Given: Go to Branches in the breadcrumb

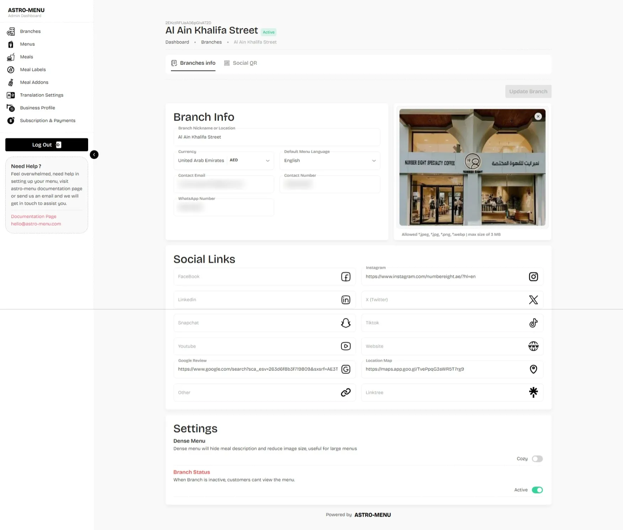Looking at the screenshot, I should pyautogui.click(x=211, y=42).
